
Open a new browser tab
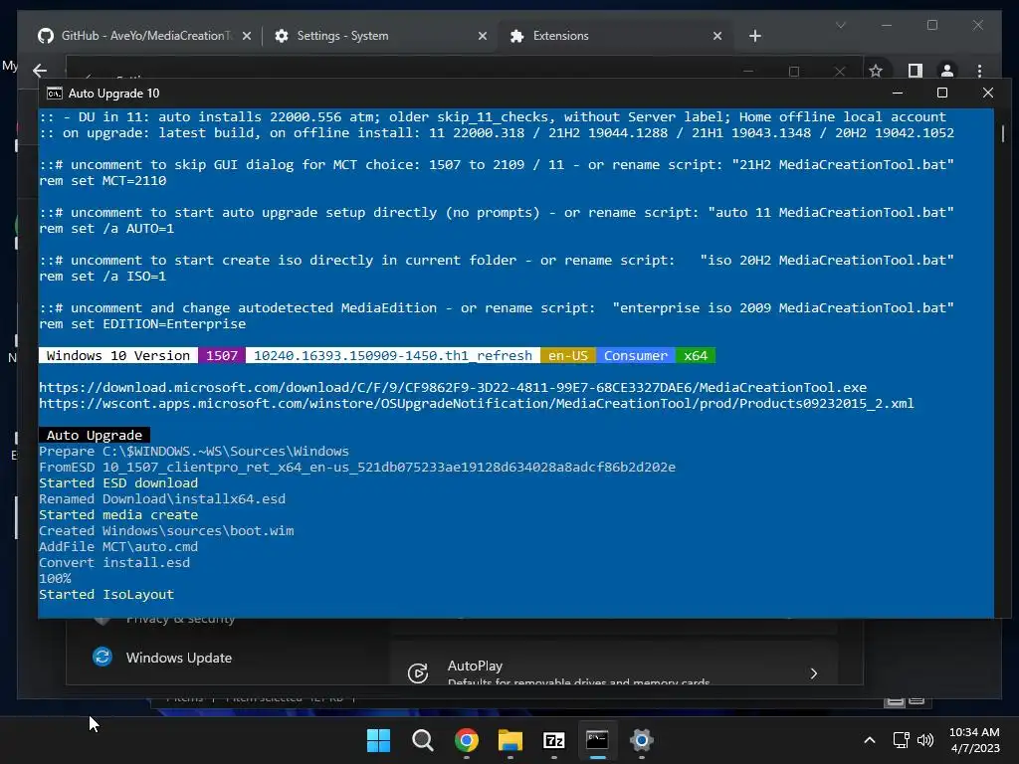pos(754,36)
